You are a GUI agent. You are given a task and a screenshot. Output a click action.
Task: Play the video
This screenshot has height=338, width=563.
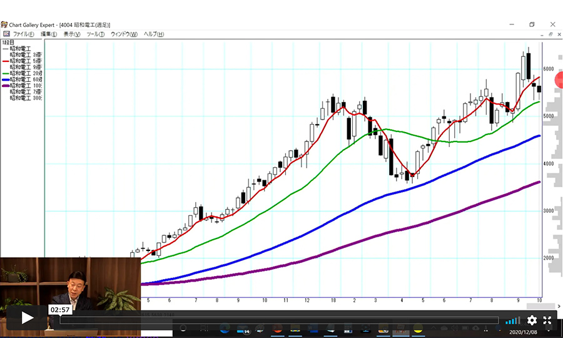point(28,318)
